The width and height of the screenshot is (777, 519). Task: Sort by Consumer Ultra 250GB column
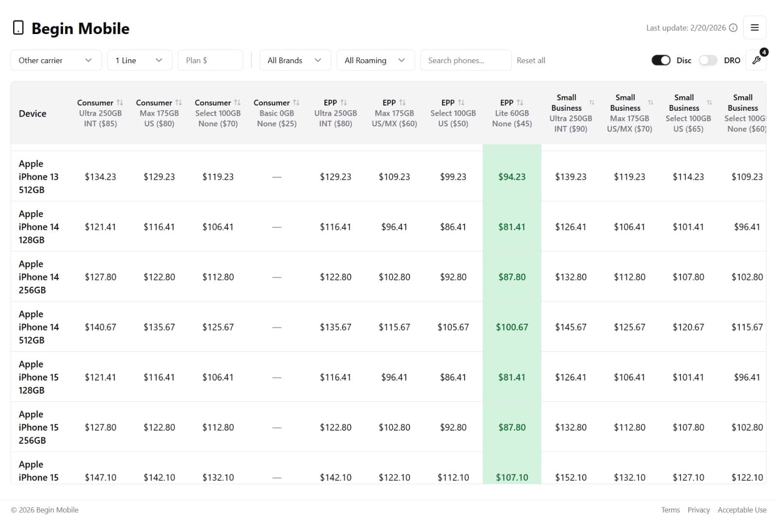pyautogui.click(x=120, y=102)
